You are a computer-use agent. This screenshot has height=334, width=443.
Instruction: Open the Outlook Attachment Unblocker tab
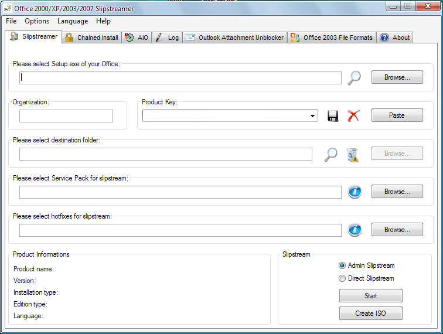pyautogui.click(x=235, y=38)
